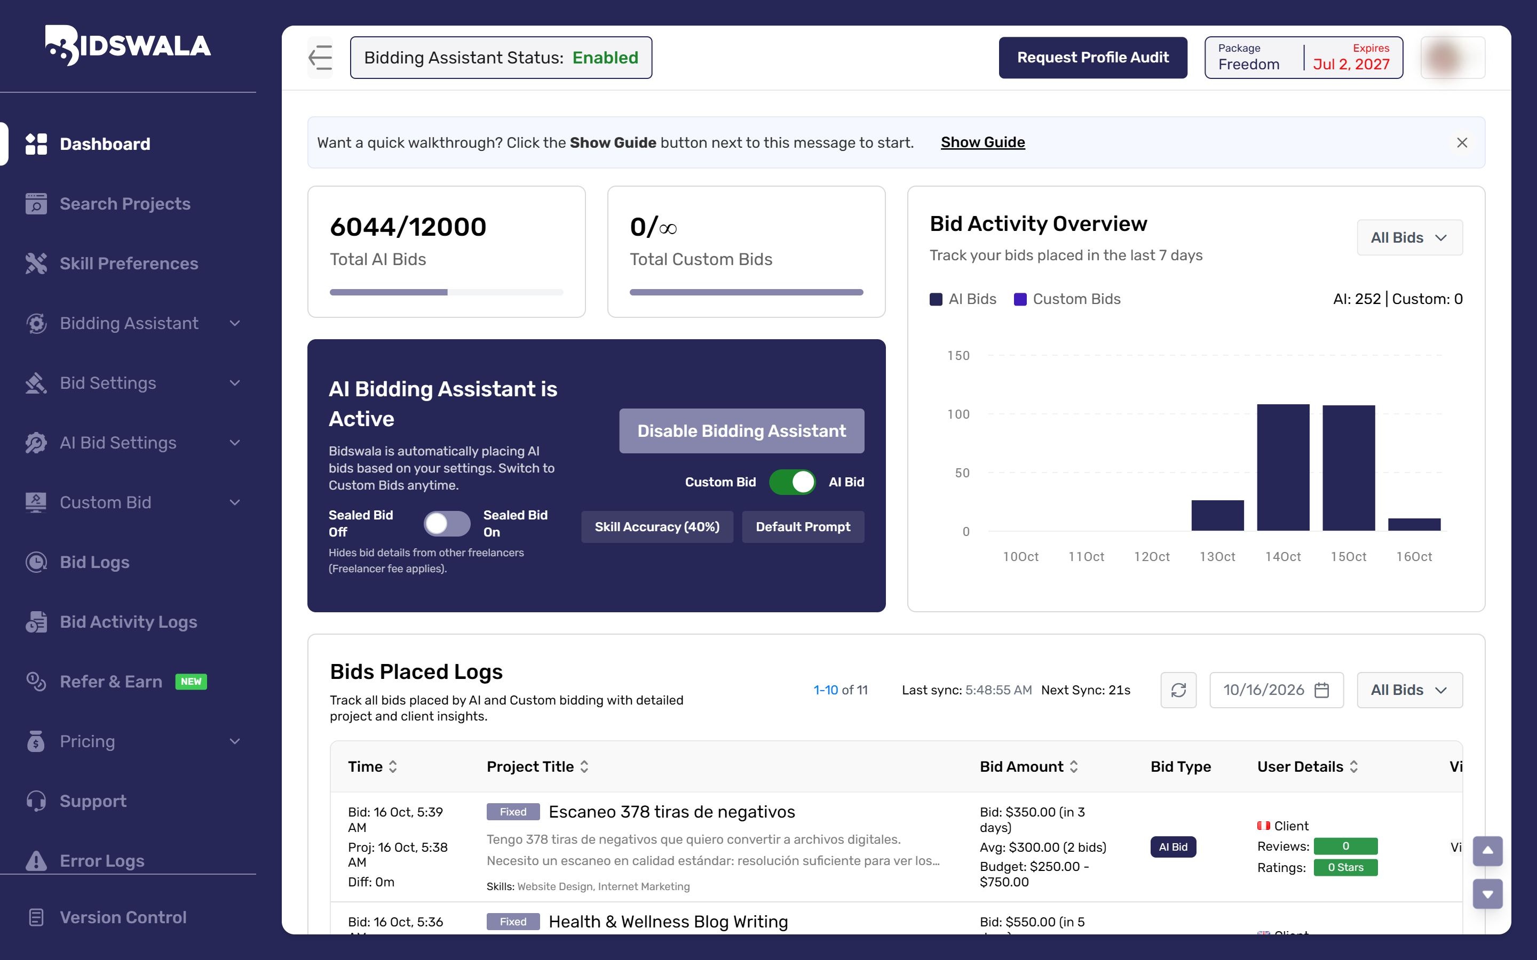Image resolution: width=1537 pixels, height=960 pixels.
Task: Click the Support headset icon
Action: tap(36, 801)
